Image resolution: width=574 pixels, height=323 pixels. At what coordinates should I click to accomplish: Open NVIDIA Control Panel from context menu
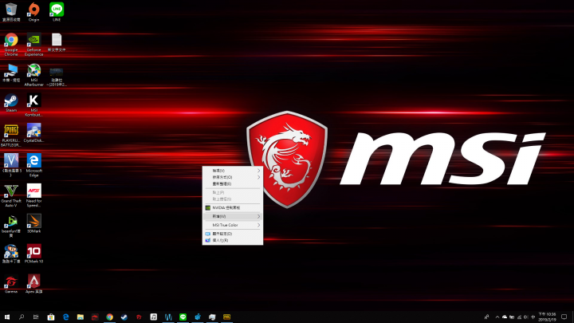point(233,207)
